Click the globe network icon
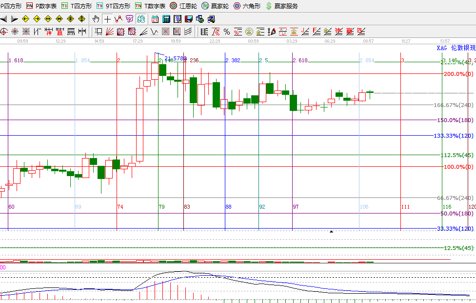This screenshot has width=476, height=303. pyautogui.click(x=199, y=19)
